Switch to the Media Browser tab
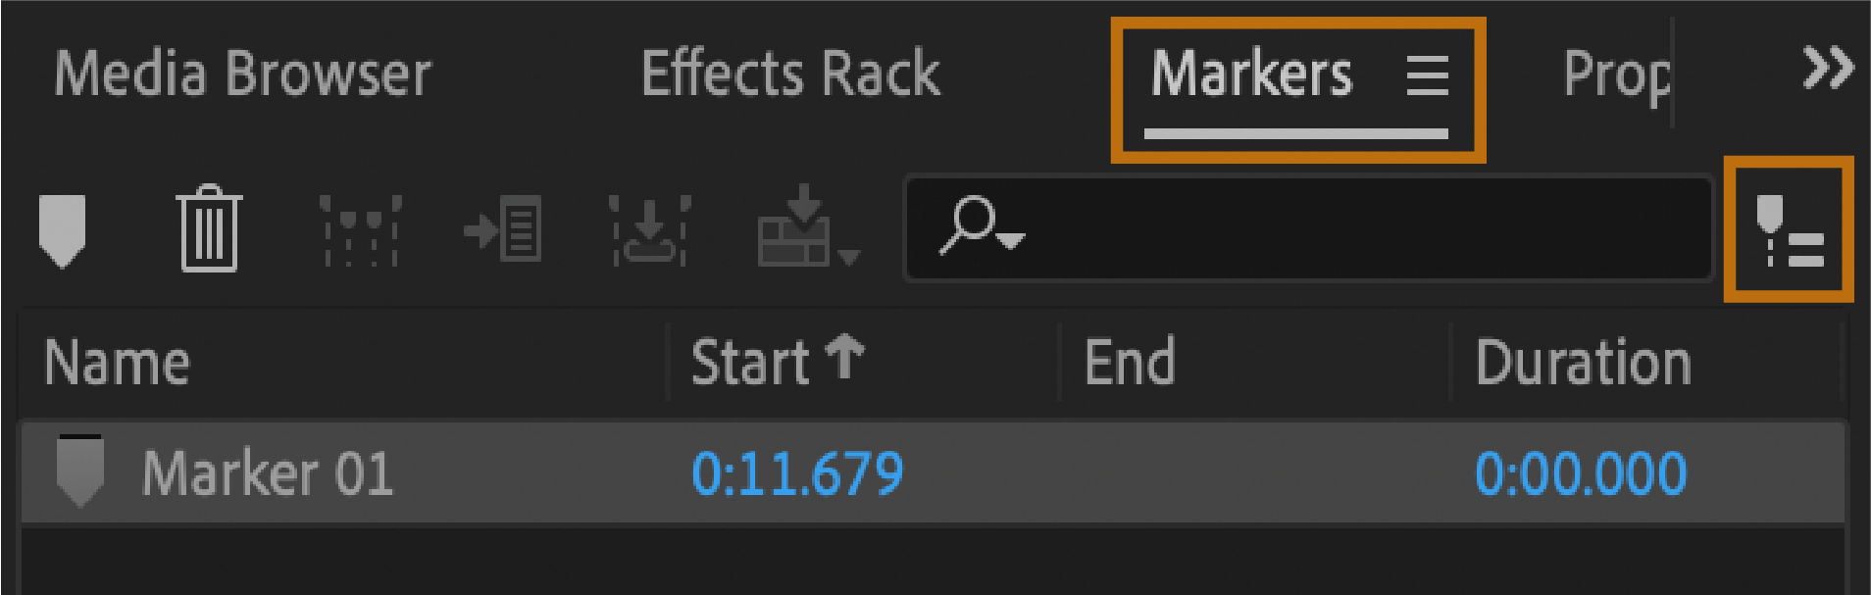The width and height of the screenshot is (1871, 595). [242, 74]
